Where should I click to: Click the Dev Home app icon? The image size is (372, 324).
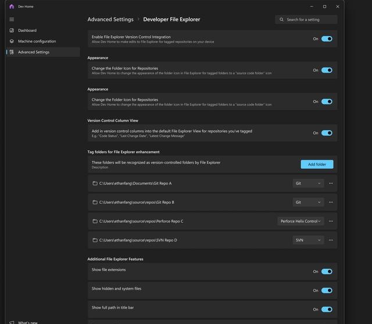tap(12, 6)
